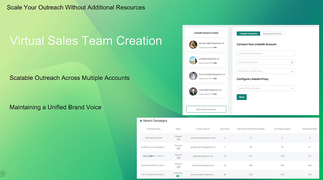This screenshot has height=180, width=323.
Task: Deactivate the U.S. Financial and HR campaign
Action: (x=178, y=176)
